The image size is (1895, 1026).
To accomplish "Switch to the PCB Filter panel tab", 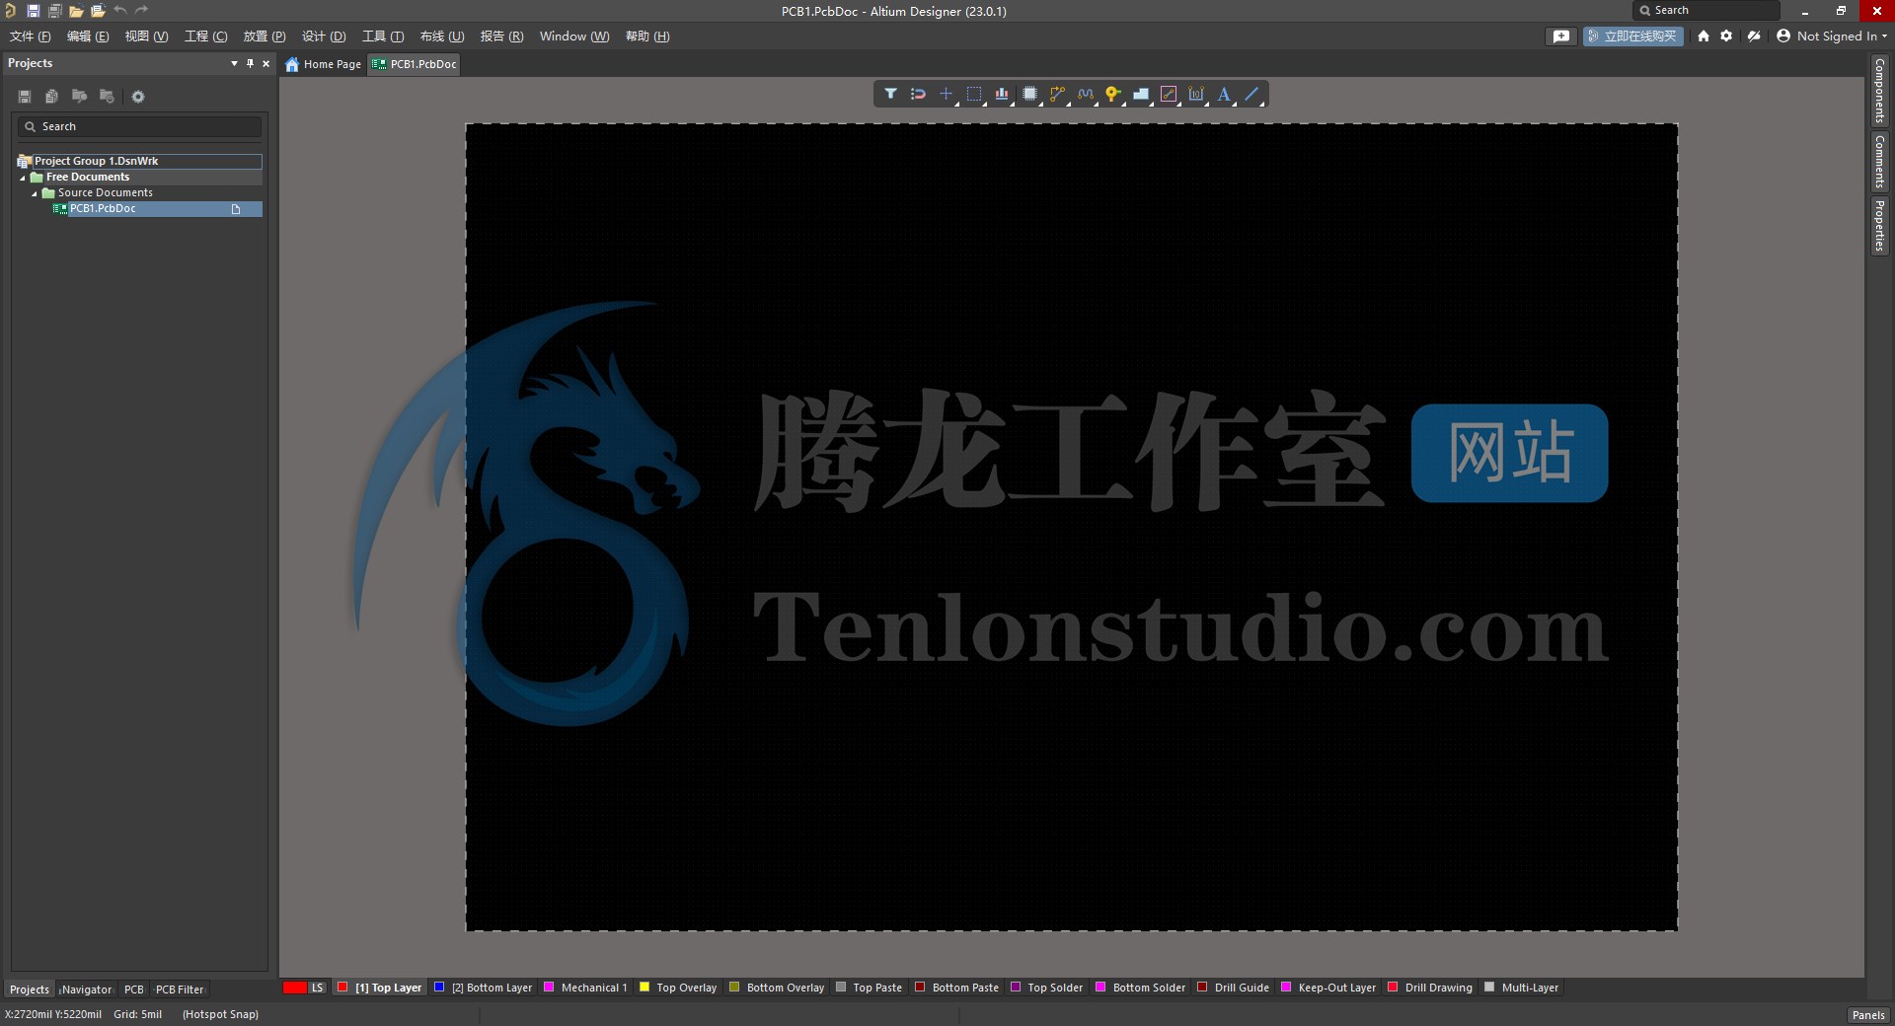I will click(180, 989).
